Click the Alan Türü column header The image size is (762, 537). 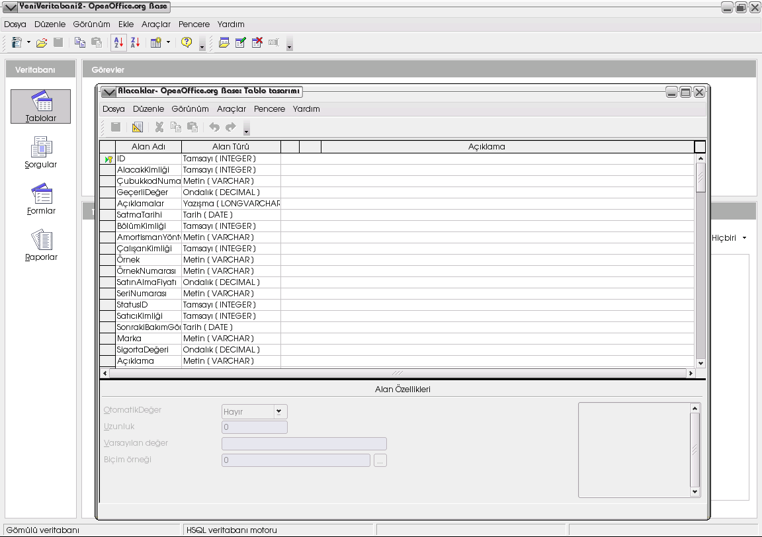[x=231, y=147]
